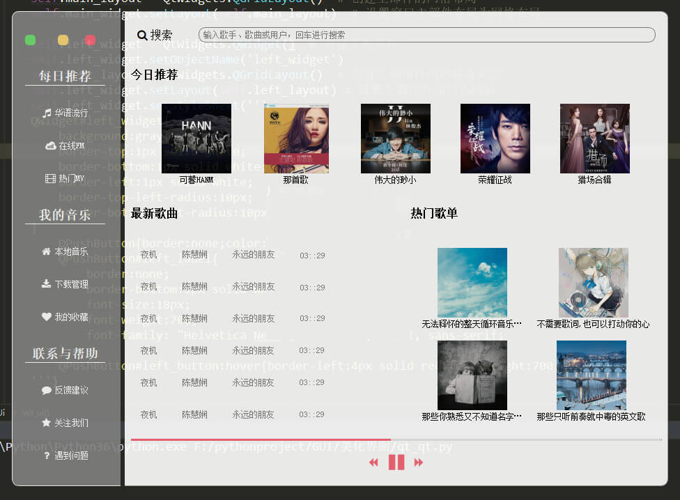680x500 pixels.
Task: Pause playback with the pause button
Action: pos(396,462)
